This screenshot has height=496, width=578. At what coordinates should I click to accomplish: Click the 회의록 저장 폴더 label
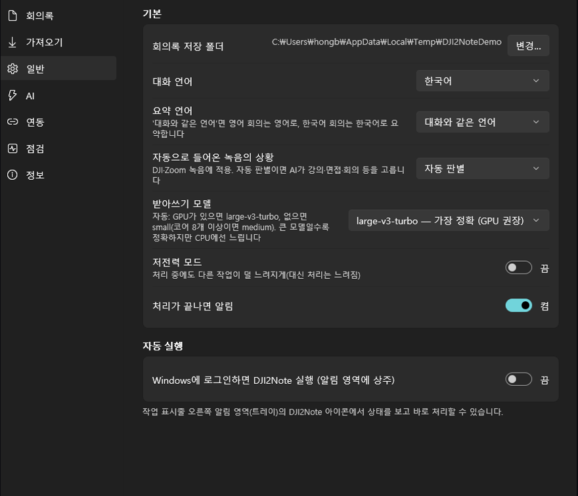point(188,47)
